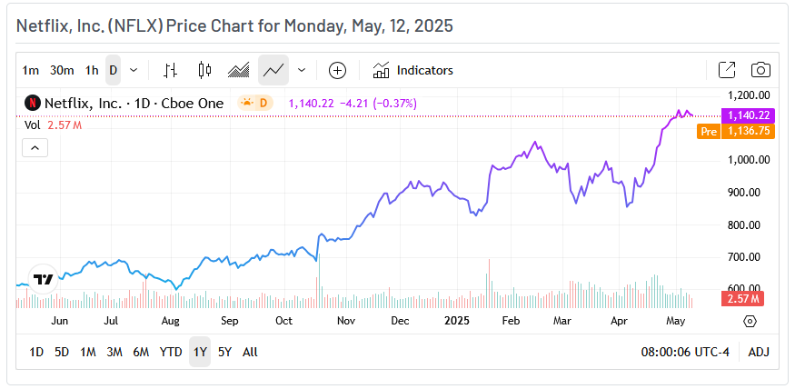The width and height of the screenshot is (795, 389).
Task: Open the time interval dropdown arrow
Action: click(x=134, y=70)
